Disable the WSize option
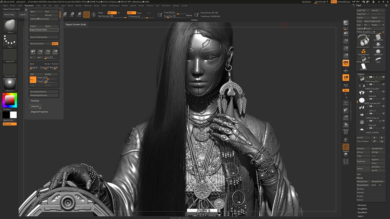 coord(55,43)
